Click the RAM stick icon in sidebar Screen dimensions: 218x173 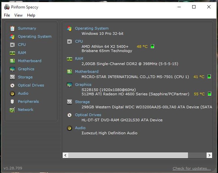pos(12,53)
